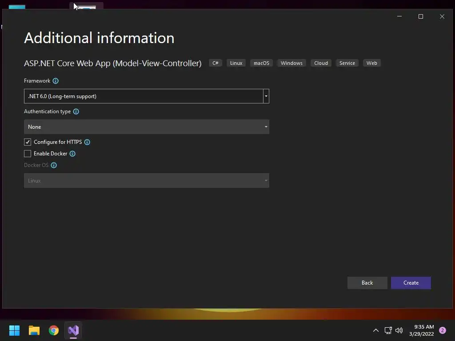This screenshot has height=341, width=455.
Task: Show hidden system tray icons
Action: tap(376, 330)
